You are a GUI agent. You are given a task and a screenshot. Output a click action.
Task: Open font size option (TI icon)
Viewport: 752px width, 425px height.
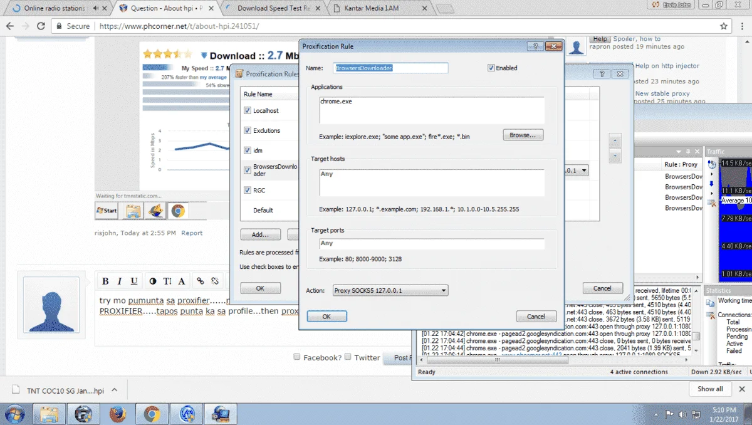167,281
